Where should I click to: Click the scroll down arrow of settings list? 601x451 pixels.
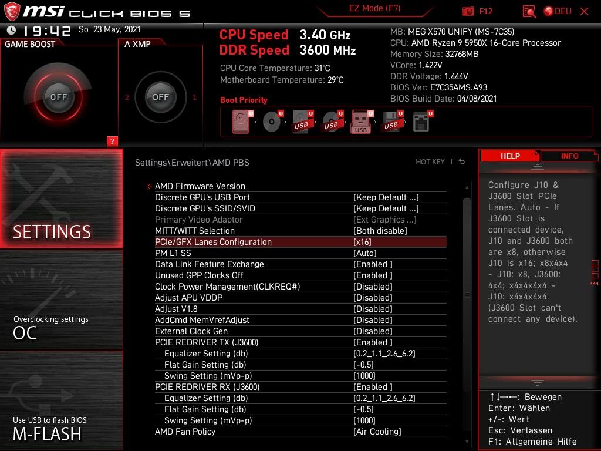[x=467, y=442]
